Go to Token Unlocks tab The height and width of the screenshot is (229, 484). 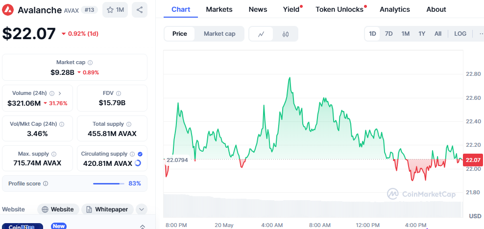339,10
